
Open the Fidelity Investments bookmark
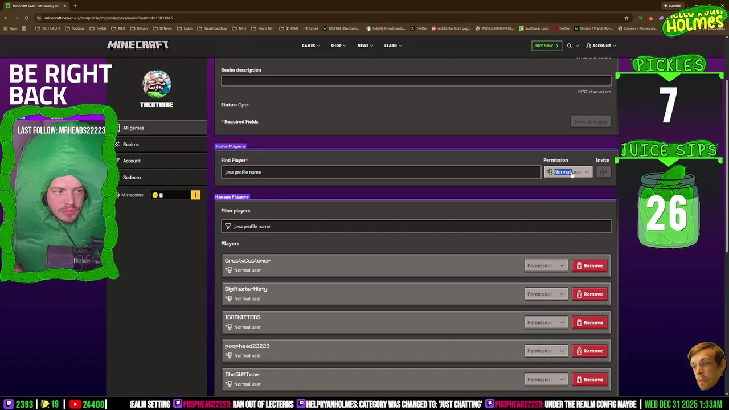386,28
